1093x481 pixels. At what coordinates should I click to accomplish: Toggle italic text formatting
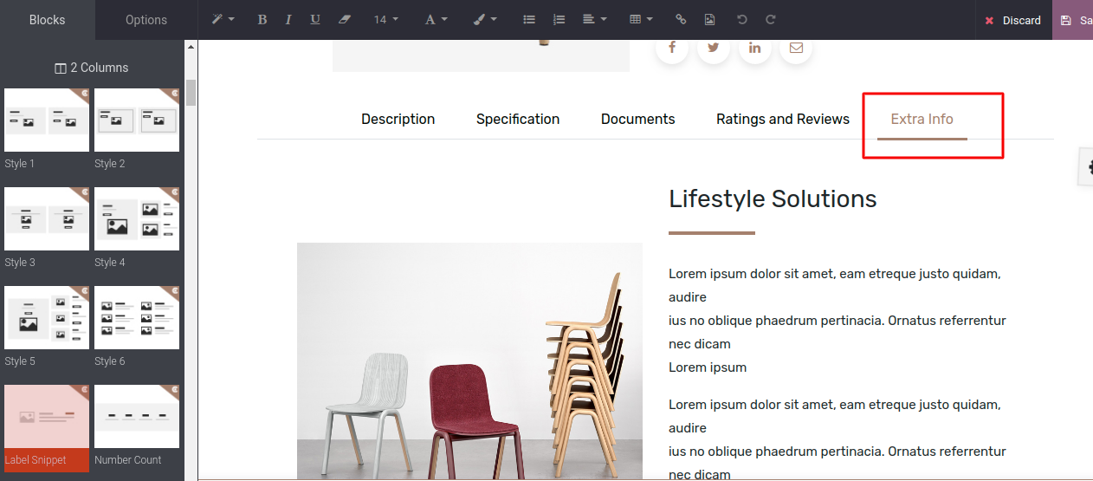(288, 20)
